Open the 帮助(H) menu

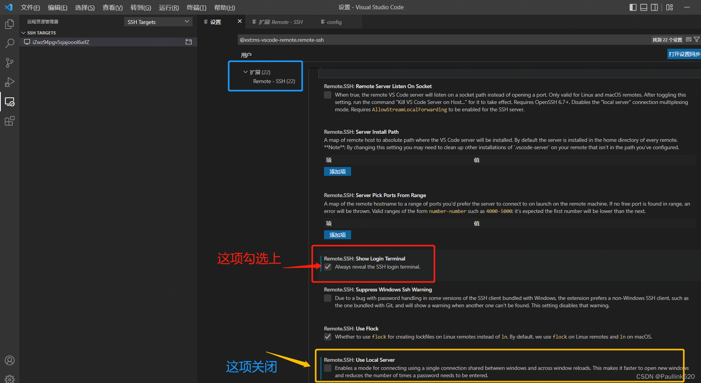(x=225, y=7)
